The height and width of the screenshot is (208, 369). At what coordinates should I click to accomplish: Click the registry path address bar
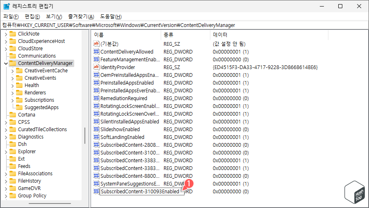pyautogui.click(x=184, y=25)
